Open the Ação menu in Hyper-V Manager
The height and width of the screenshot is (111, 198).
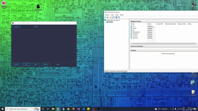click(x=112, y=15)
